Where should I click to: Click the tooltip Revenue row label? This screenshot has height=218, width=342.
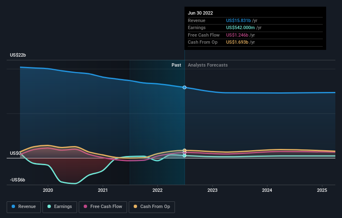coord(197,20)
